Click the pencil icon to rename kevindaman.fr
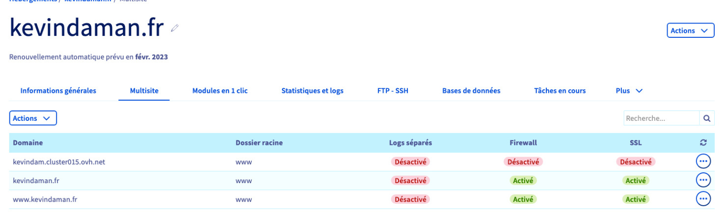The image size is (723, 217). coord(174,28)
